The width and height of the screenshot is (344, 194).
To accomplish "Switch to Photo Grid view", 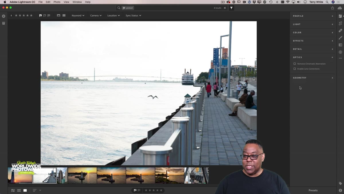I will [13, 190].
